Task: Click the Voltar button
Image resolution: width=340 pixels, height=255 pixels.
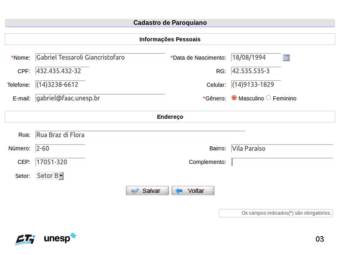Action: [193, 191]
